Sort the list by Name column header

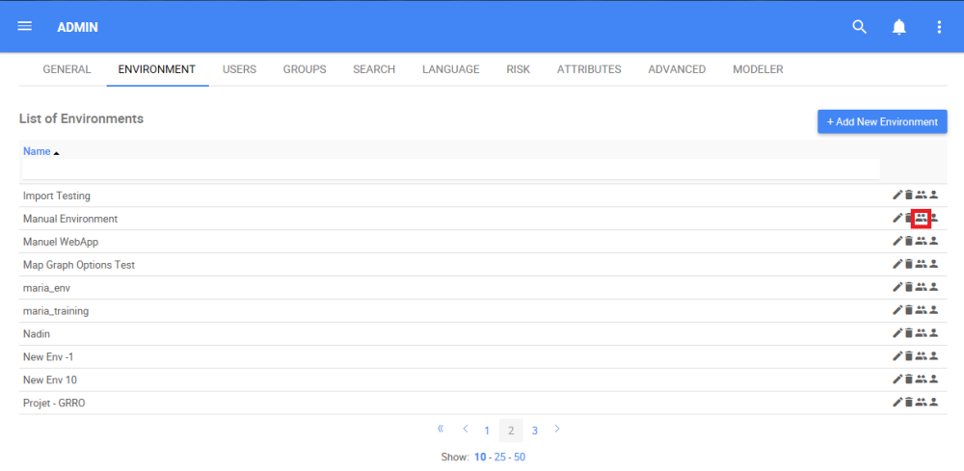[37, 151]
